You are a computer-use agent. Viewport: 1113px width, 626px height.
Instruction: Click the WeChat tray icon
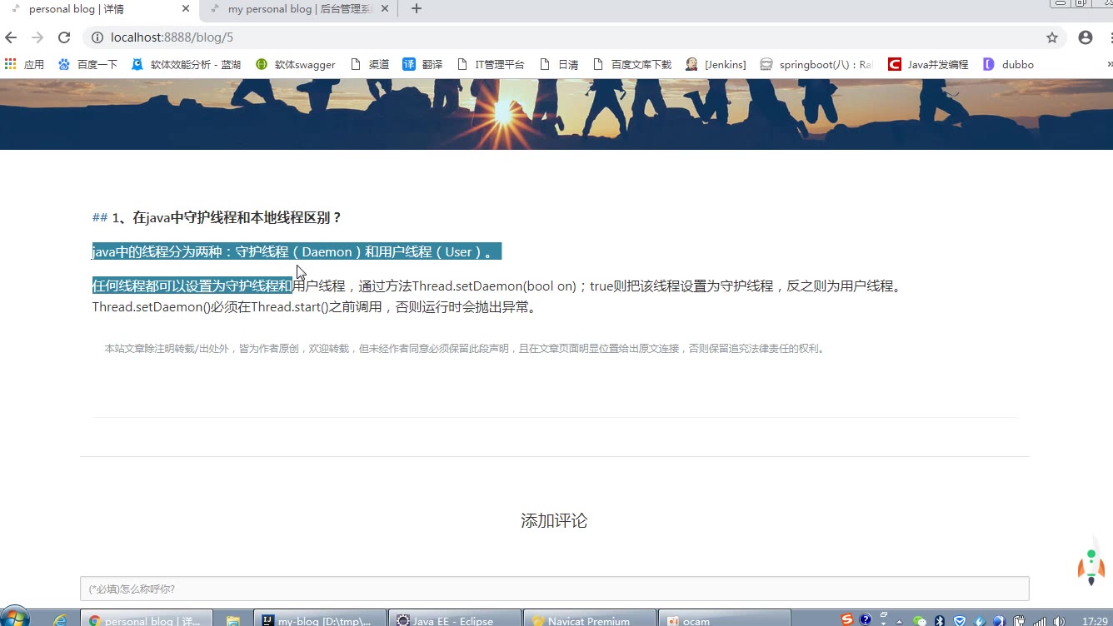click(x=920, y=621)
